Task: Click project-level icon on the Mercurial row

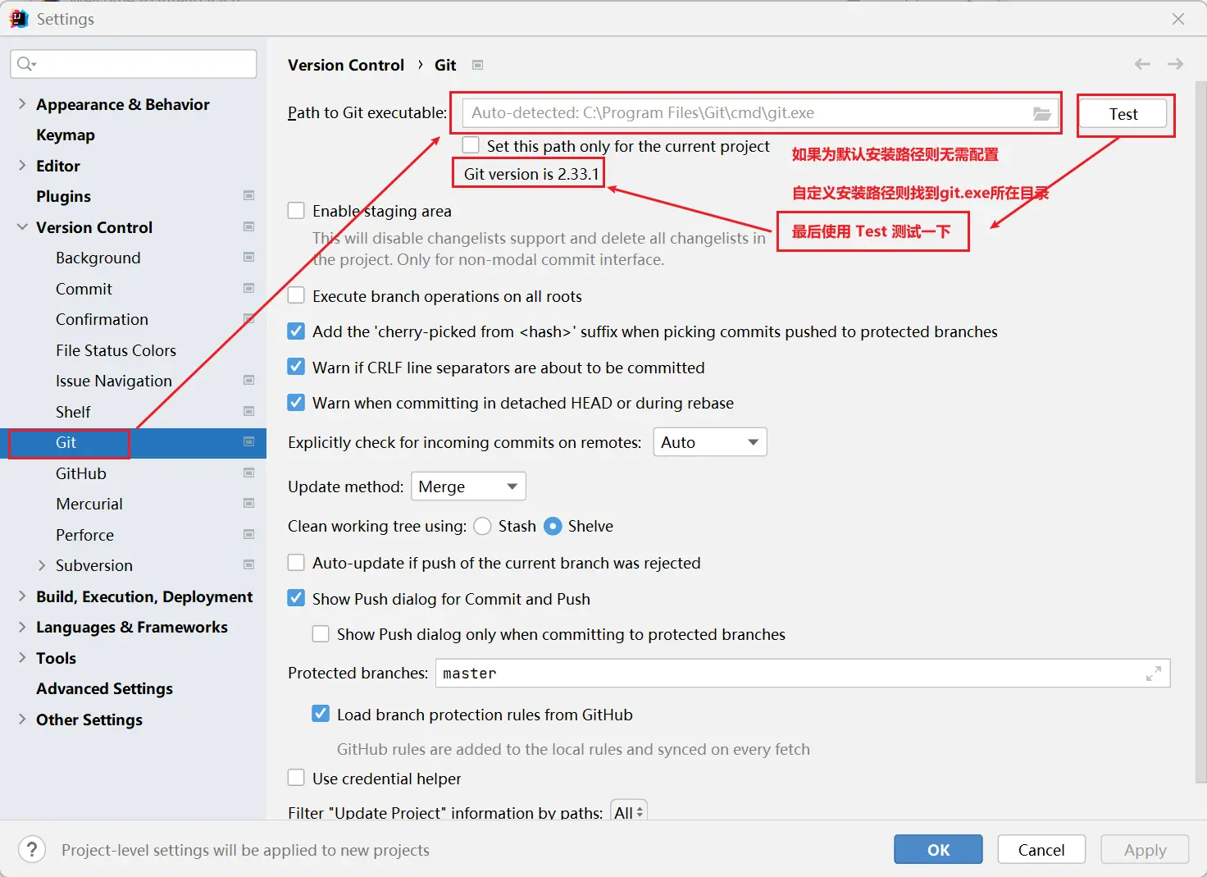Action: tap(249, 503)
